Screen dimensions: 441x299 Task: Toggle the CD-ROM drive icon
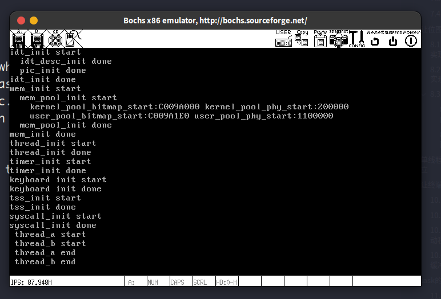55,39
